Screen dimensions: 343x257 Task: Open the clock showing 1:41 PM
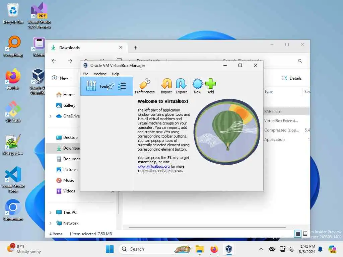coord(307,249)
